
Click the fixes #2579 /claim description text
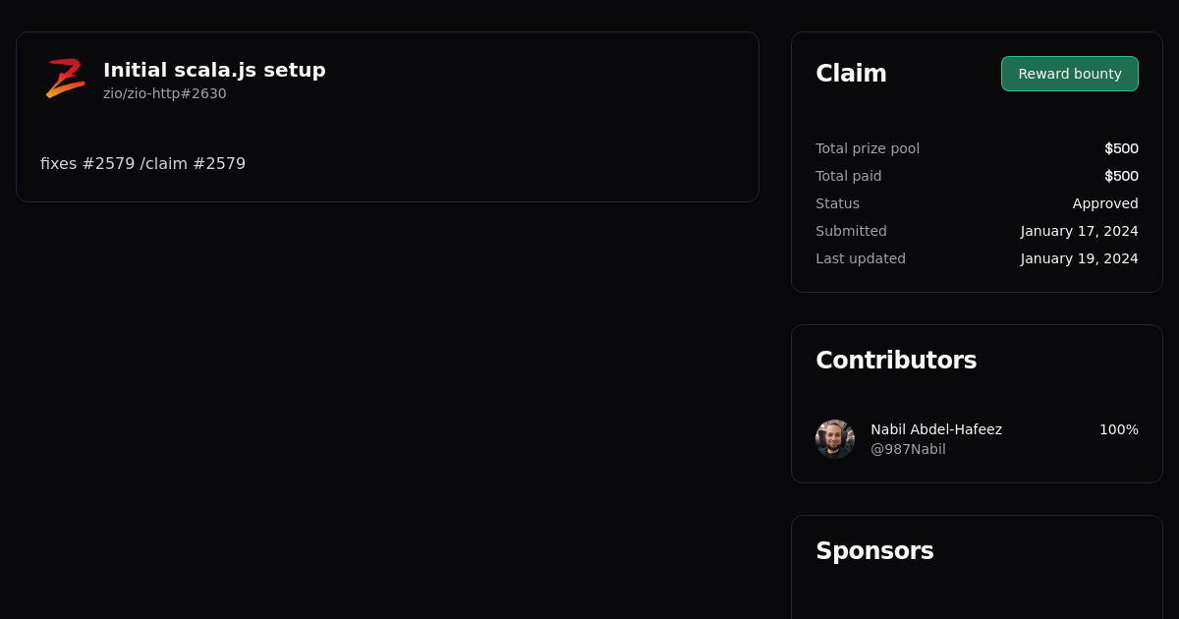click(142, 164)
